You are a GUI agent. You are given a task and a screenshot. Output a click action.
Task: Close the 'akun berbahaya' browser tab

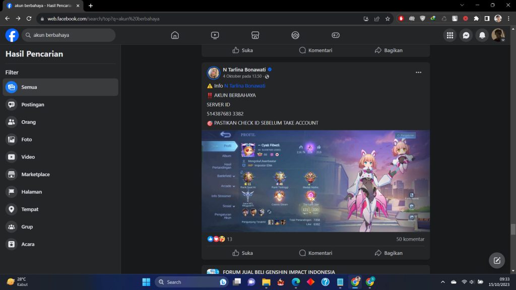click(78, 6)
